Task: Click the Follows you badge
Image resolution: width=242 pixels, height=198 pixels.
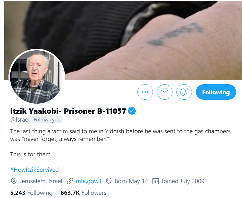Action: 47,120
